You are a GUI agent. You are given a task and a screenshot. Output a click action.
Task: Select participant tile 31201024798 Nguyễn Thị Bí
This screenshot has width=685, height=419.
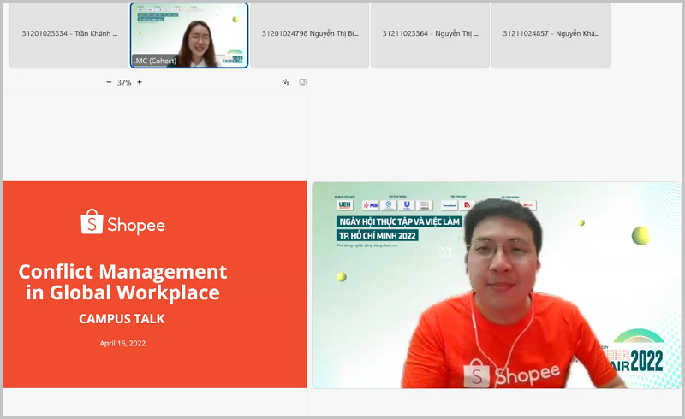click(310, 35)
